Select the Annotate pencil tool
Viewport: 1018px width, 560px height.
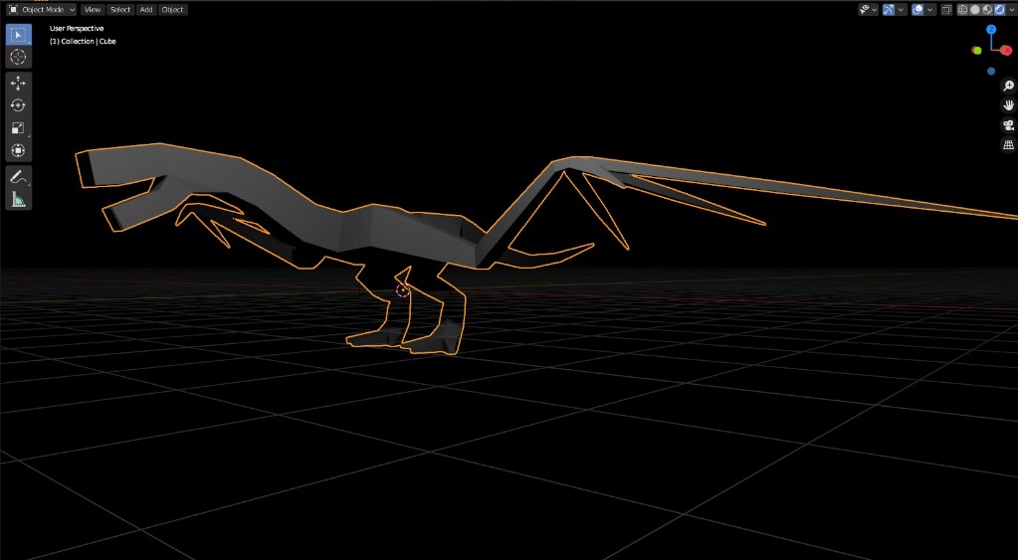pyautogui.click(x=18, y=177)
